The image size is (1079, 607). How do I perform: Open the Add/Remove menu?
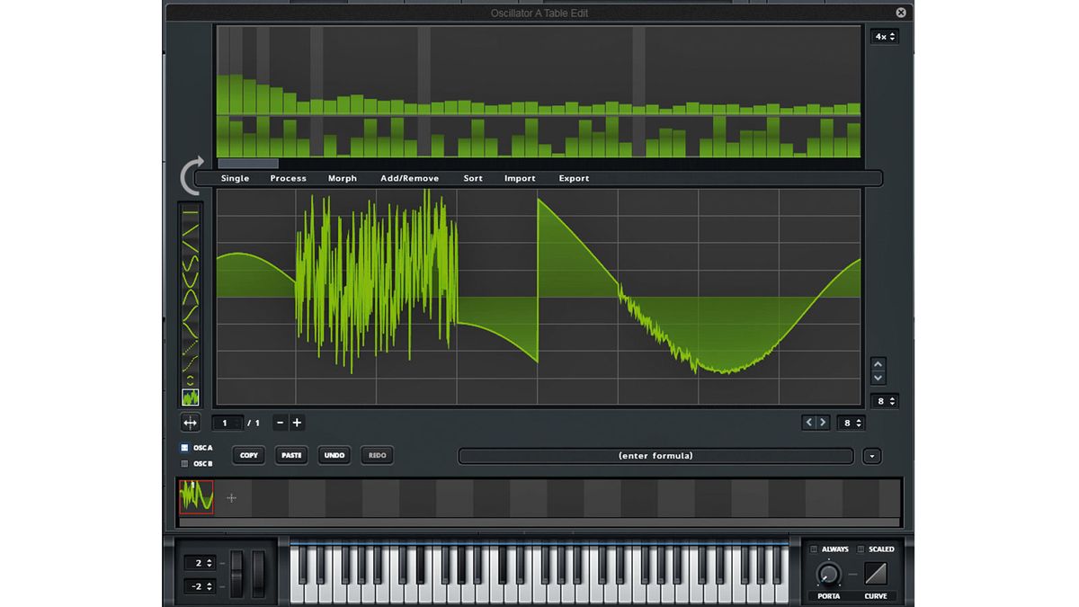(x=410, y=178)
